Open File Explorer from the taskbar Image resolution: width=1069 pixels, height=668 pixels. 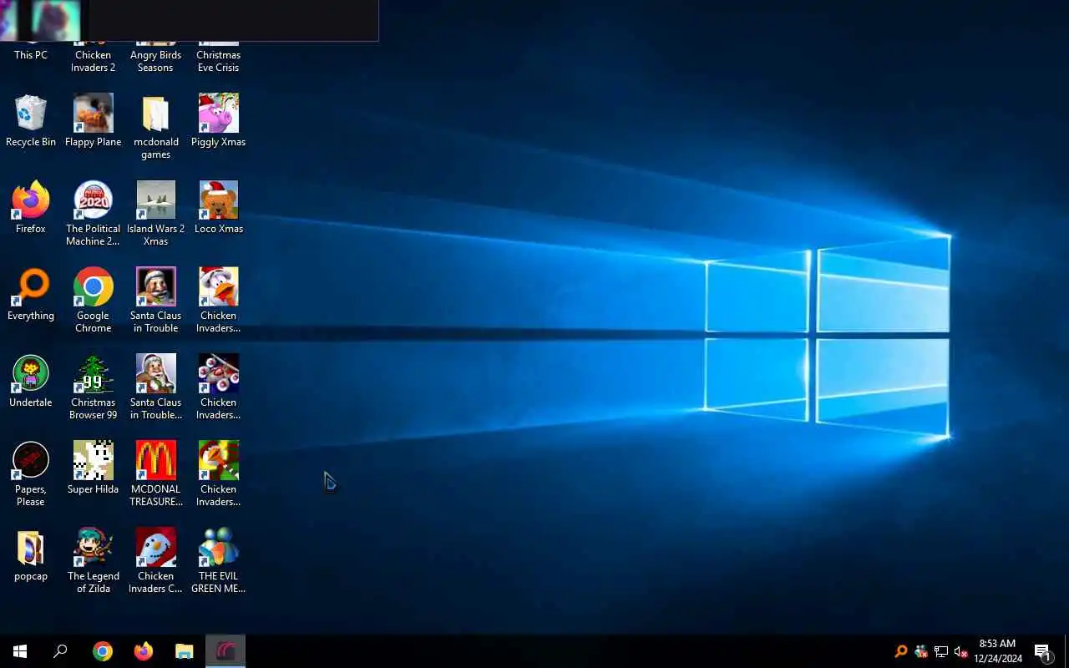tap(185, 651)
